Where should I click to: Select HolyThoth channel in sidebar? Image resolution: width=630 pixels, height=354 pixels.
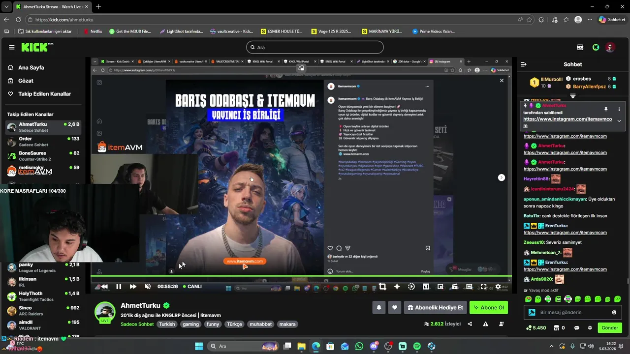tap(43, 296)
